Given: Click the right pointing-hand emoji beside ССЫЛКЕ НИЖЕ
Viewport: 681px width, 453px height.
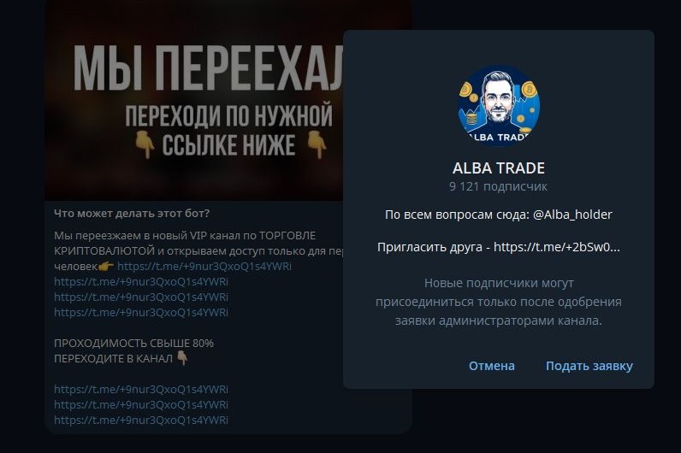Looking at the screenshot, I should click(317, 145).
